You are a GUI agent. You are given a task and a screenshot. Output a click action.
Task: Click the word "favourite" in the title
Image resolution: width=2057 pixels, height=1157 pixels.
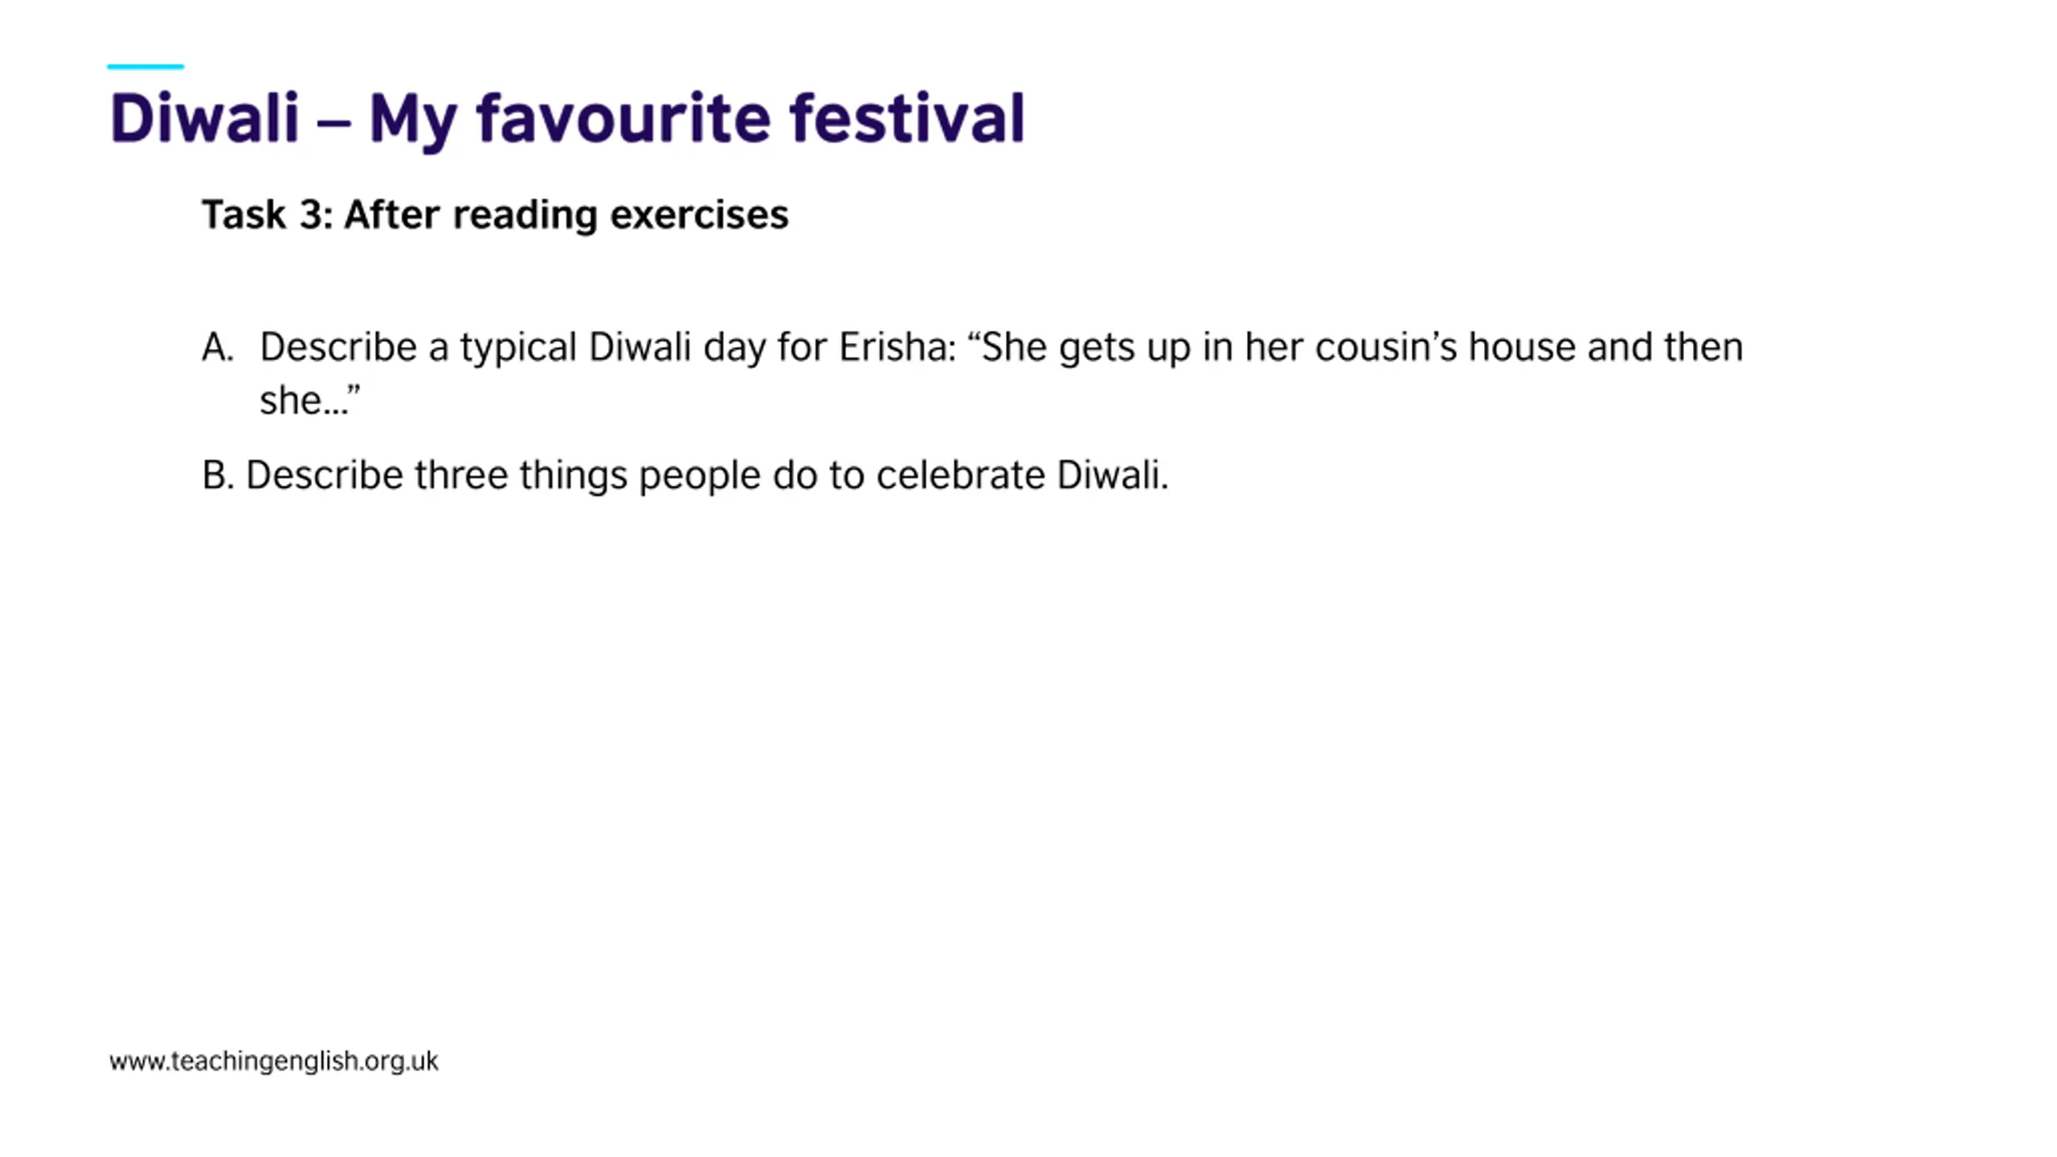click(x=626, y=119)
